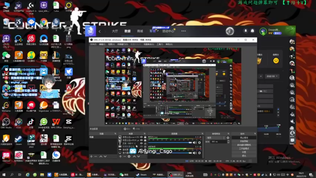Switch to 大厅 tab in SE platform

[115, 31]
